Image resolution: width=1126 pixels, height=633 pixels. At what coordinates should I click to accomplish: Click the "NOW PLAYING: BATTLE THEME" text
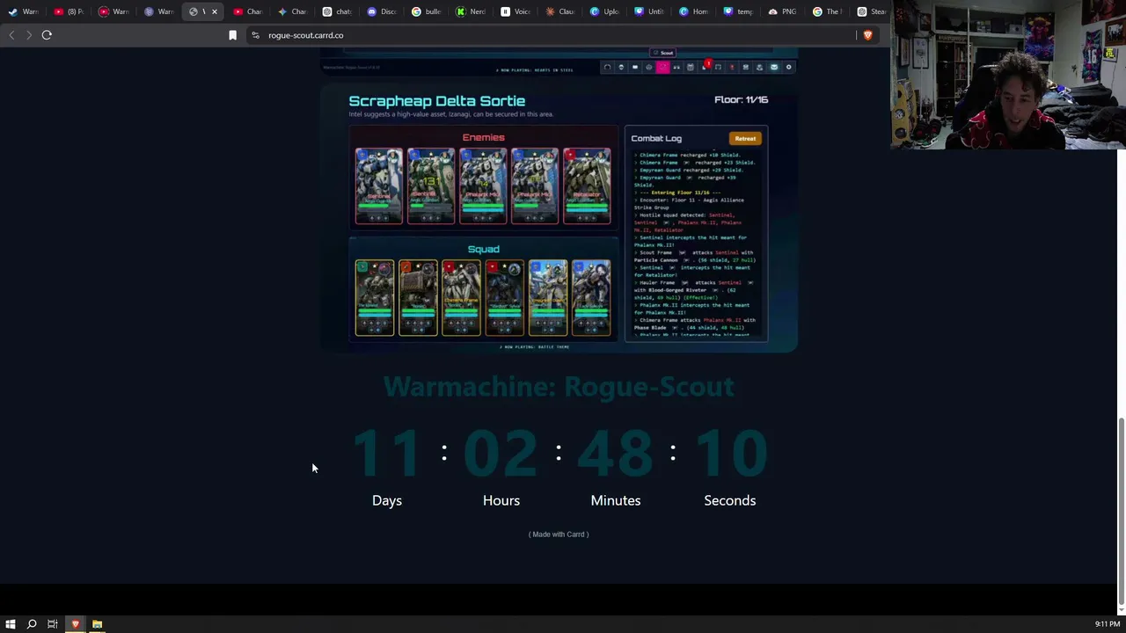point(537,347)
